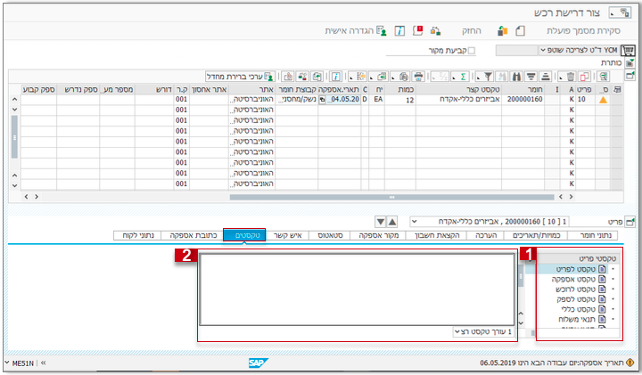Open the messages icon with red flag
This screenshot has height=375, width=642.
coord(417,30)
